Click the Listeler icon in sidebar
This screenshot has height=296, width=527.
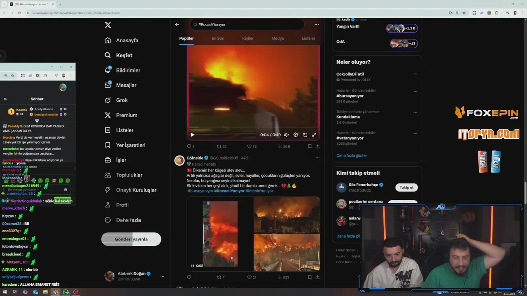[x=108, y=130]
